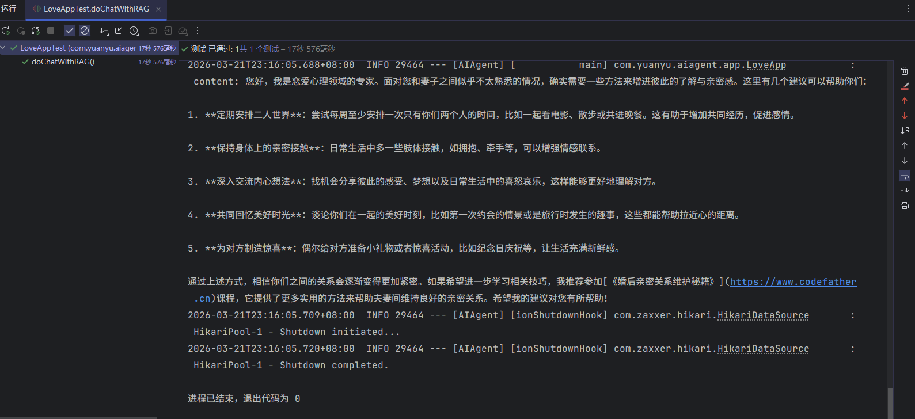Click text 进程已结束，退出代码为 0
The height and width of the screenshot is (419, 915).
(x=244, y=398)
